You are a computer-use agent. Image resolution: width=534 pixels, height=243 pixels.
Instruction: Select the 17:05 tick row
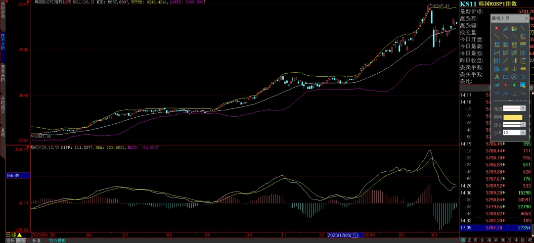496,227
